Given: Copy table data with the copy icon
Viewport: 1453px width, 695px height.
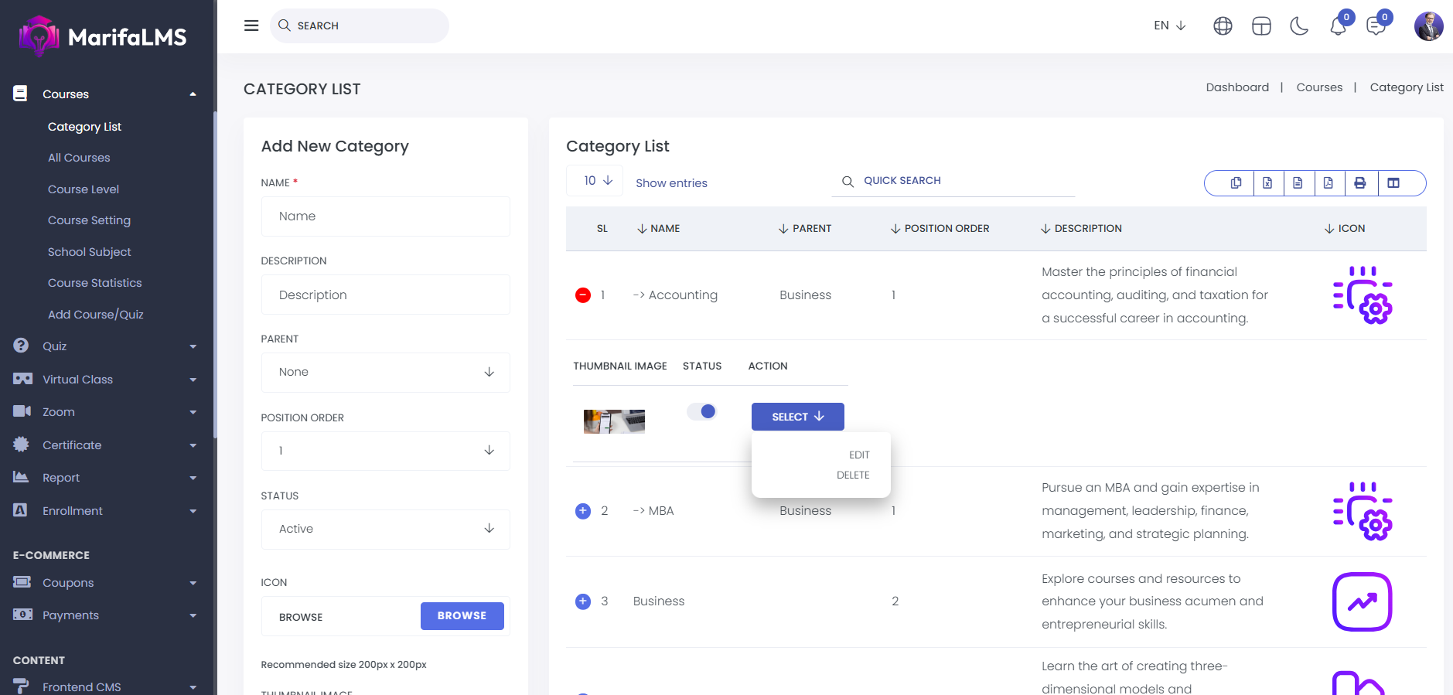Looking at the screenshot, I should pos(1236,183).
